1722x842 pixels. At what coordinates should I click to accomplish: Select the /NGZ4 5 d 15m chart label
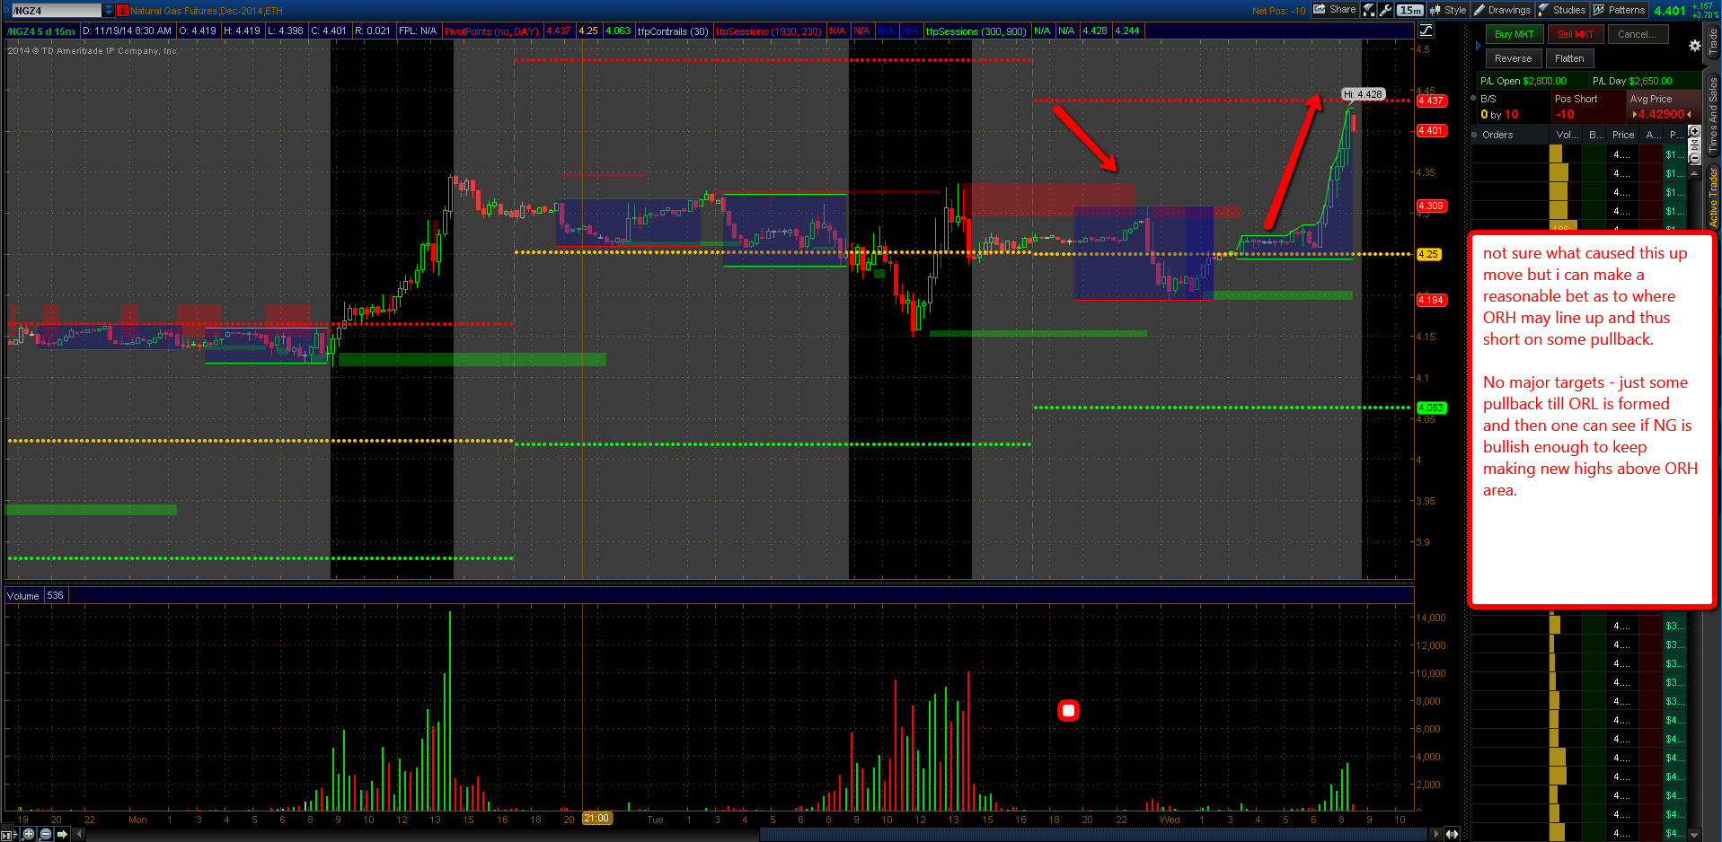pos(41,31)
